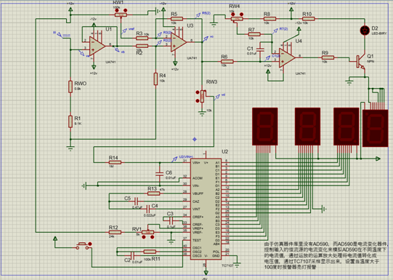Image resolution: width=393 pixels, height=280 pixels.
Task: Click the leftmost seven-segment display
Action: [265, 127]
